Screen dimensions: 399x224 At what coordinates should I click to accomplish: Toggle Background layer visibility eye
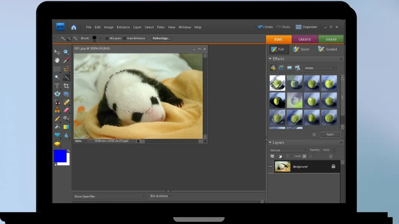tap(270, 166)
